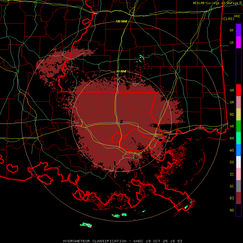Click the RA legend label

pyautogui.click(x=232, y=139)
